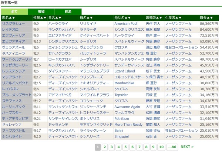Click trainer 久保田 貴士

(154, 77)
